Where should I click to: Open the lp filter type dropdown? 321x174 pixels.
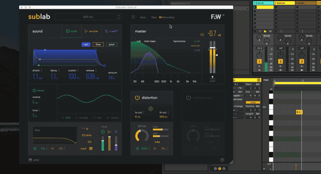pyautogui.click(x=87, y=129)
